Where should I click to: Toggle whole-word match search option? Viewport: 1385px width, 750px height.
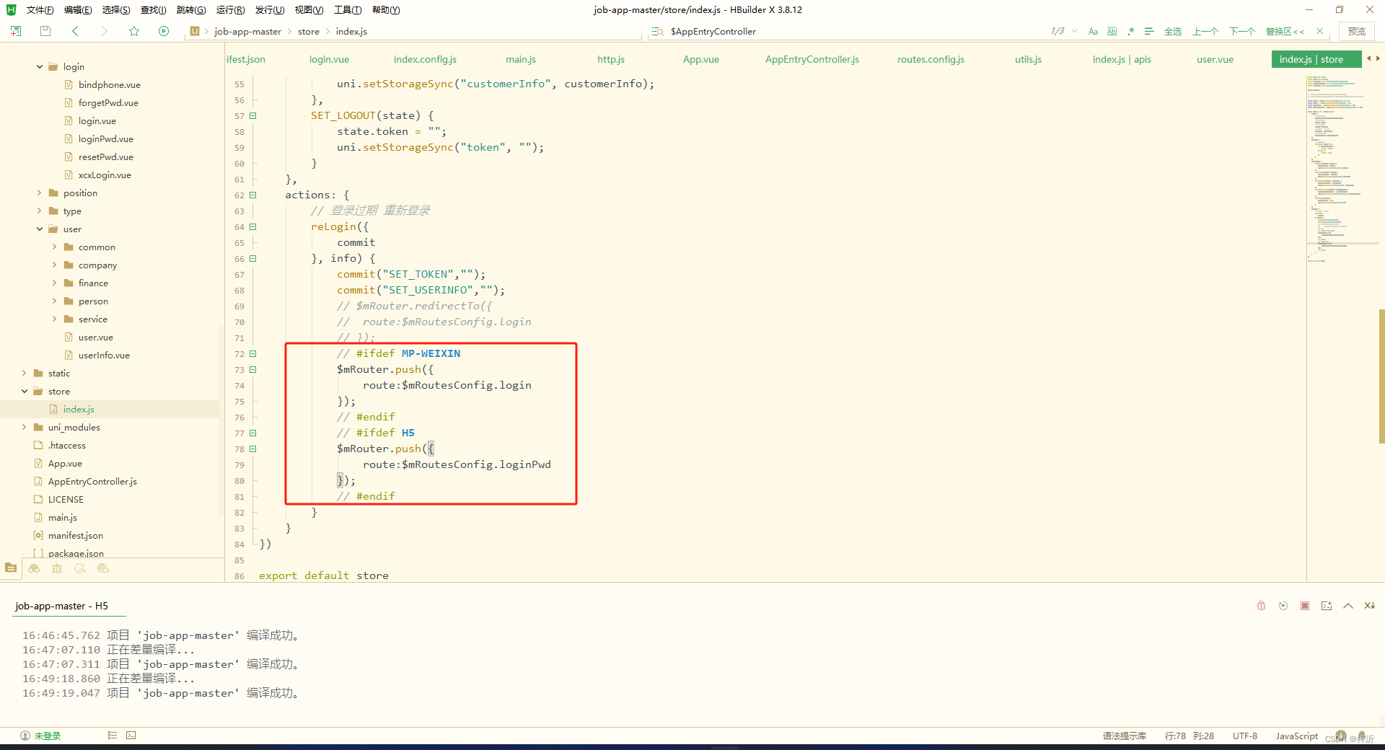[x=1112, y=31]
